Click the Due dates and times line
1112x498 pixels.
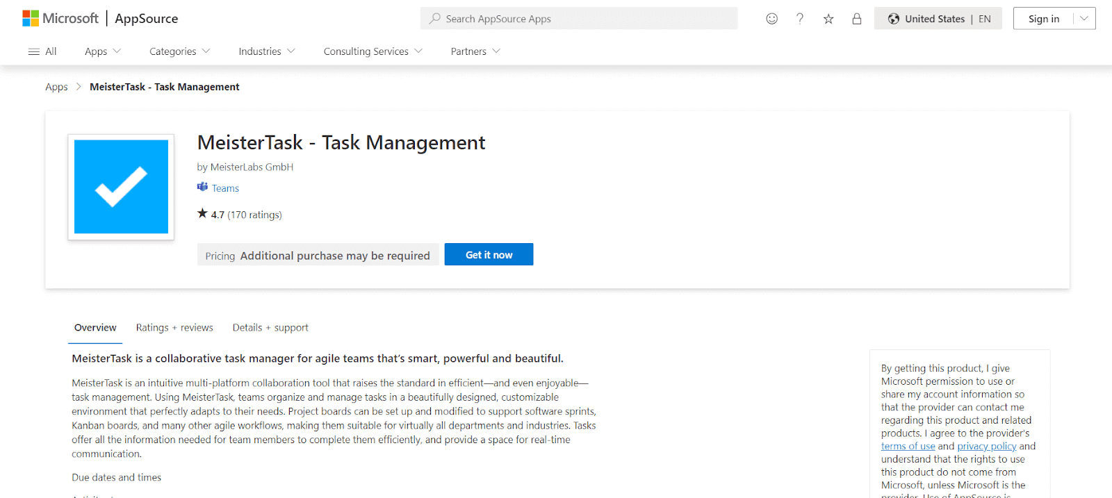(x=116, y=477)
